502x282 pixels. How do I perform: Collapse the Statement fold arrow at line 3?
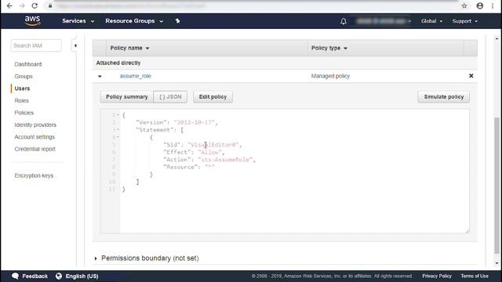(118, 130)
